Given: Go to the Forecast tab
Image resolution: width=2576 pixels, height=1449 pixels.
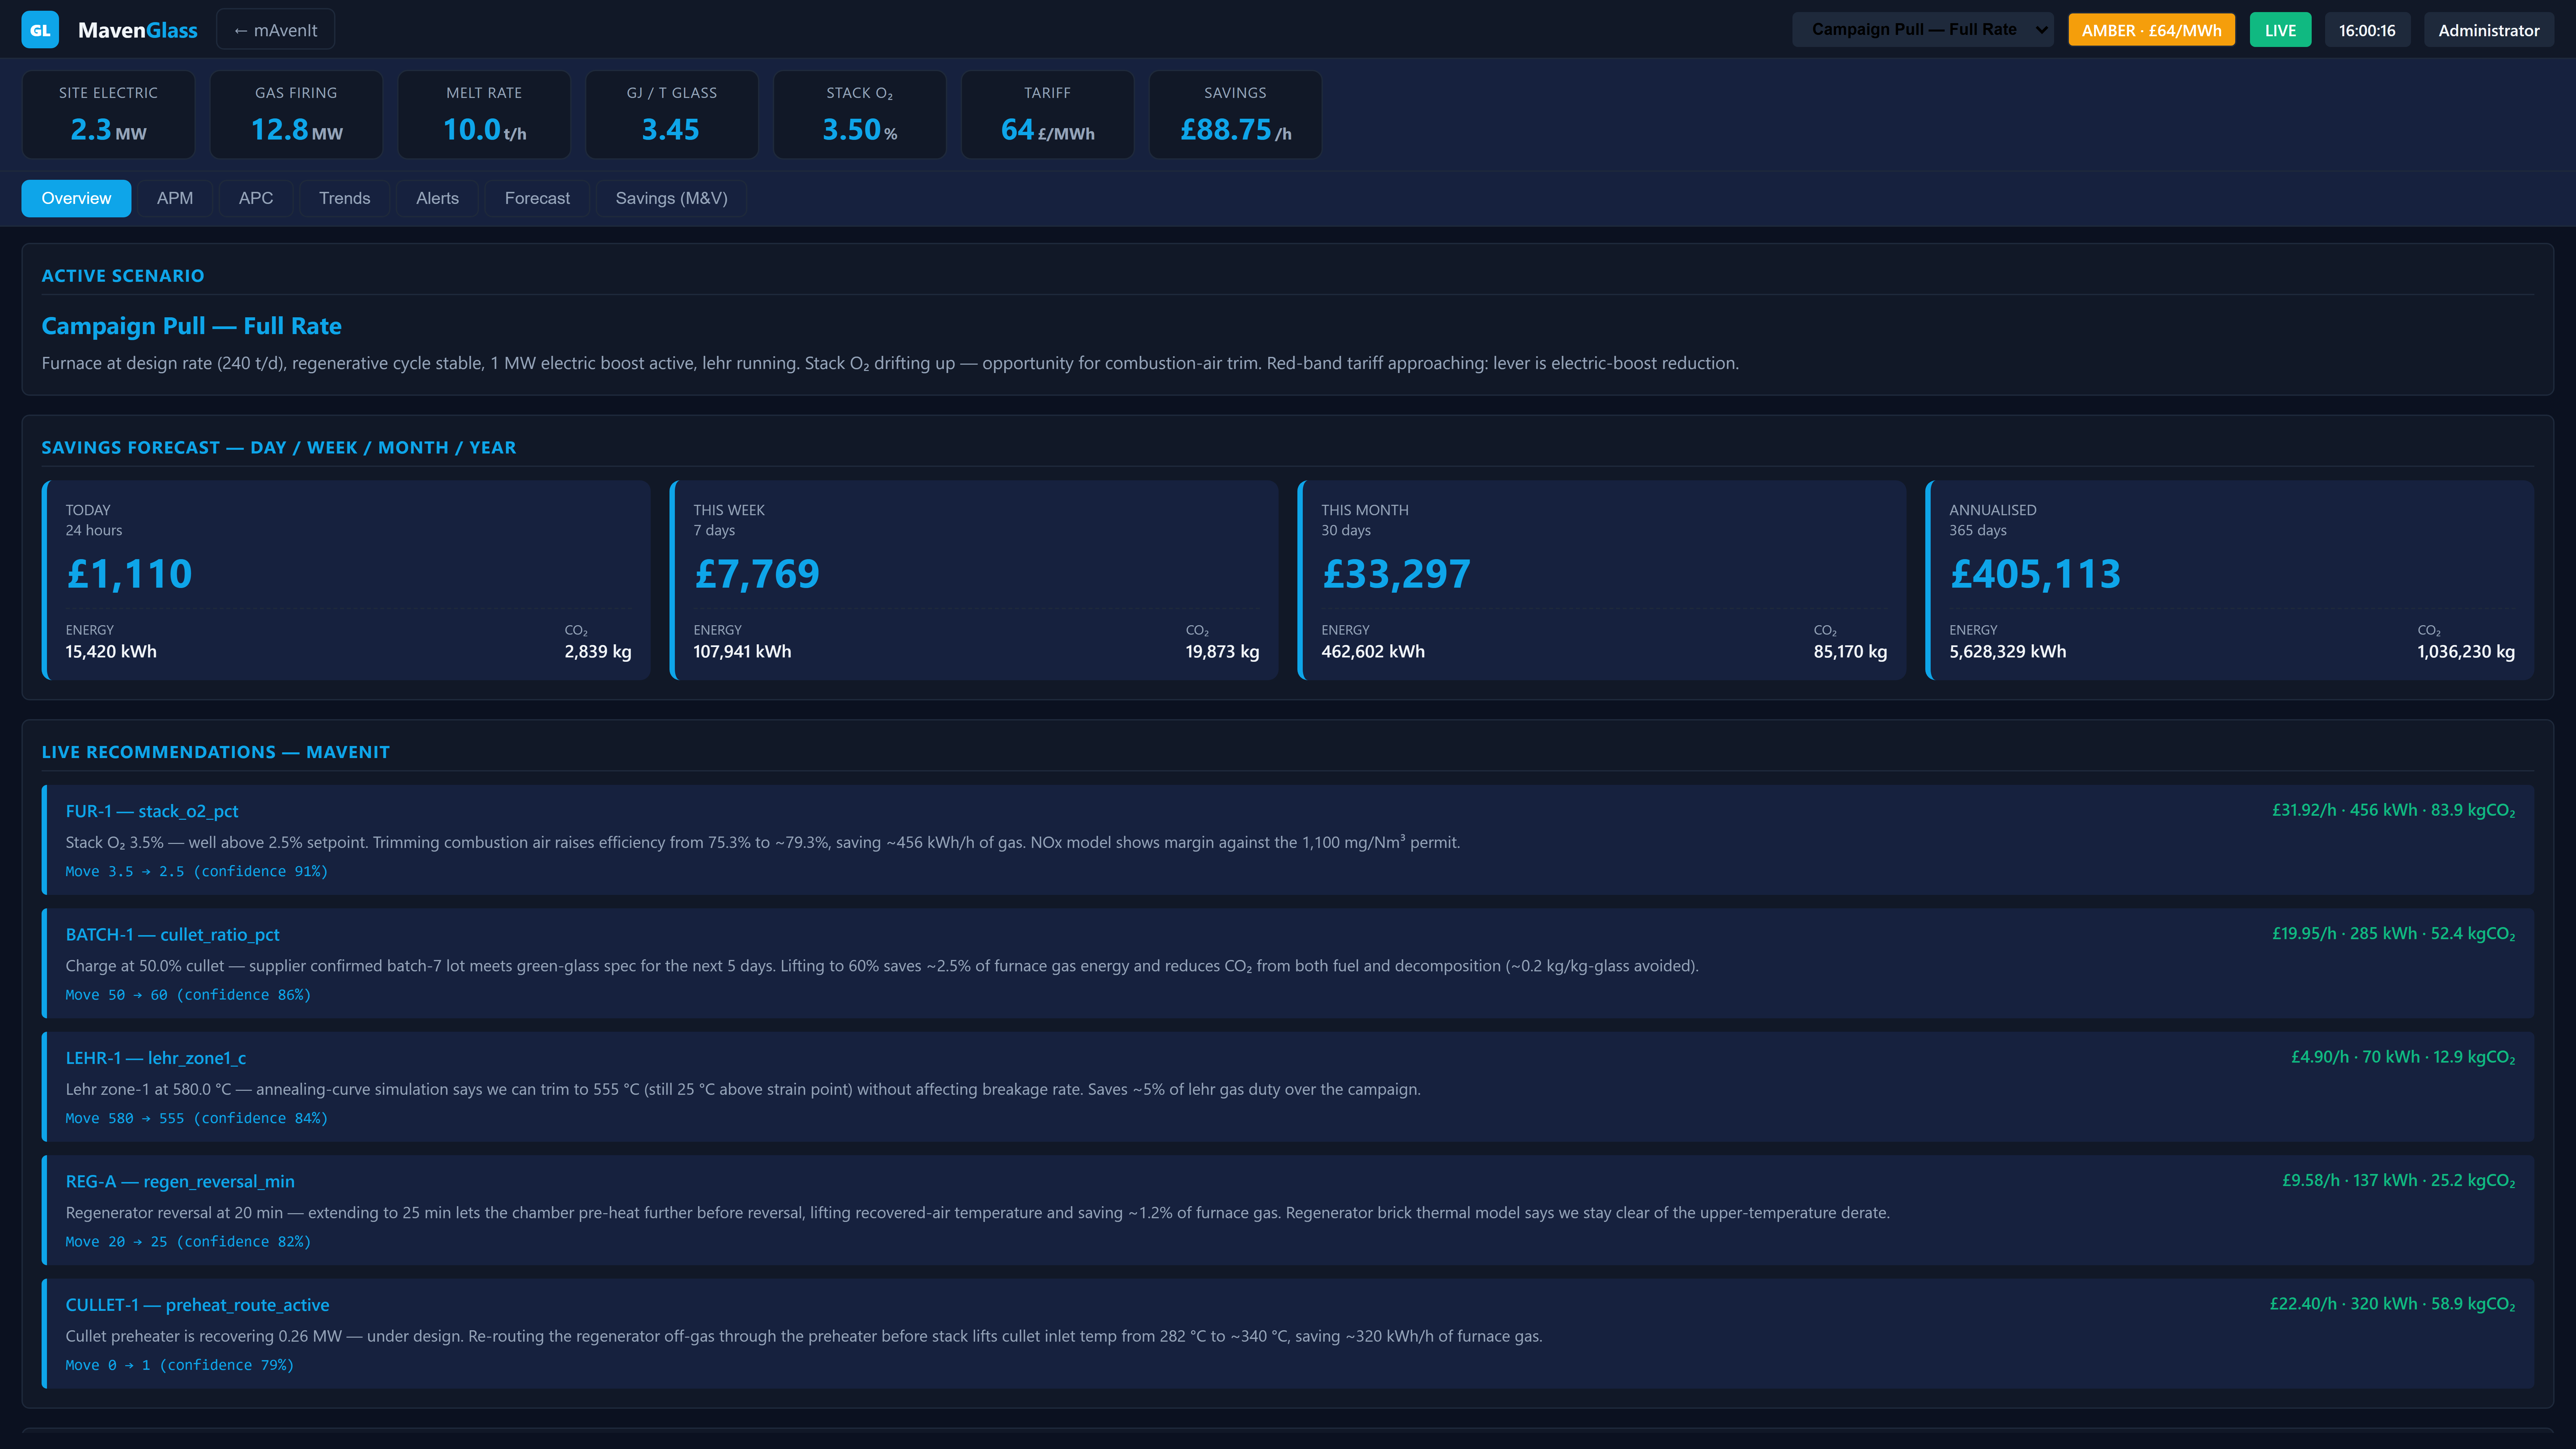Looking at the screenshot, I should point(537,198).
